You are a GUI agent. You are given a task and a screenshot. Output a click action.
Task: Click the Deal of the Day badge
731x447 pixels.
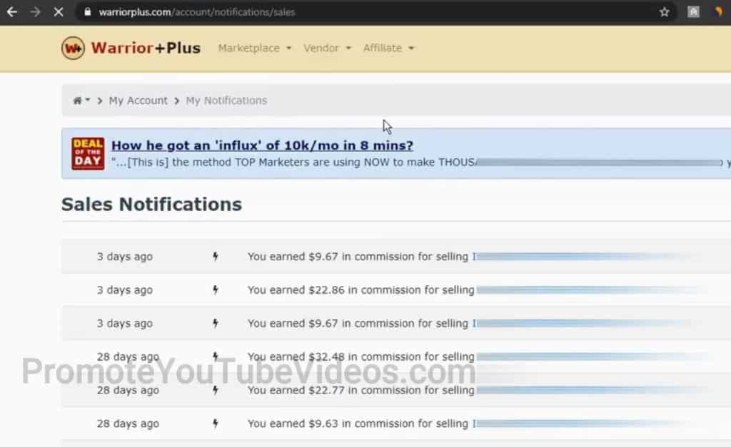88,153
